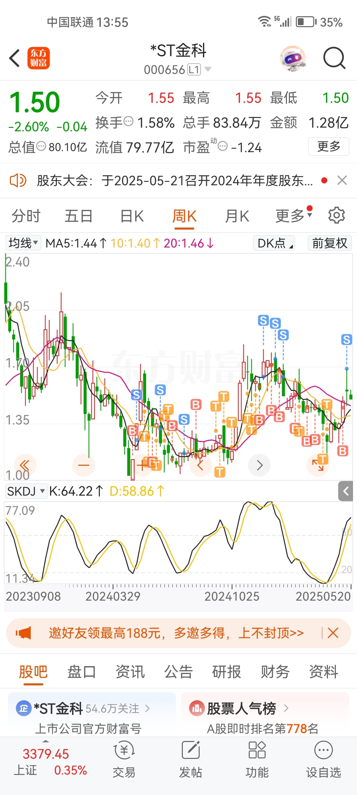Viewport: 357px width, 795px height.
Task: Expand the 更多 chart period dropdown
Action: pos(294,216)
